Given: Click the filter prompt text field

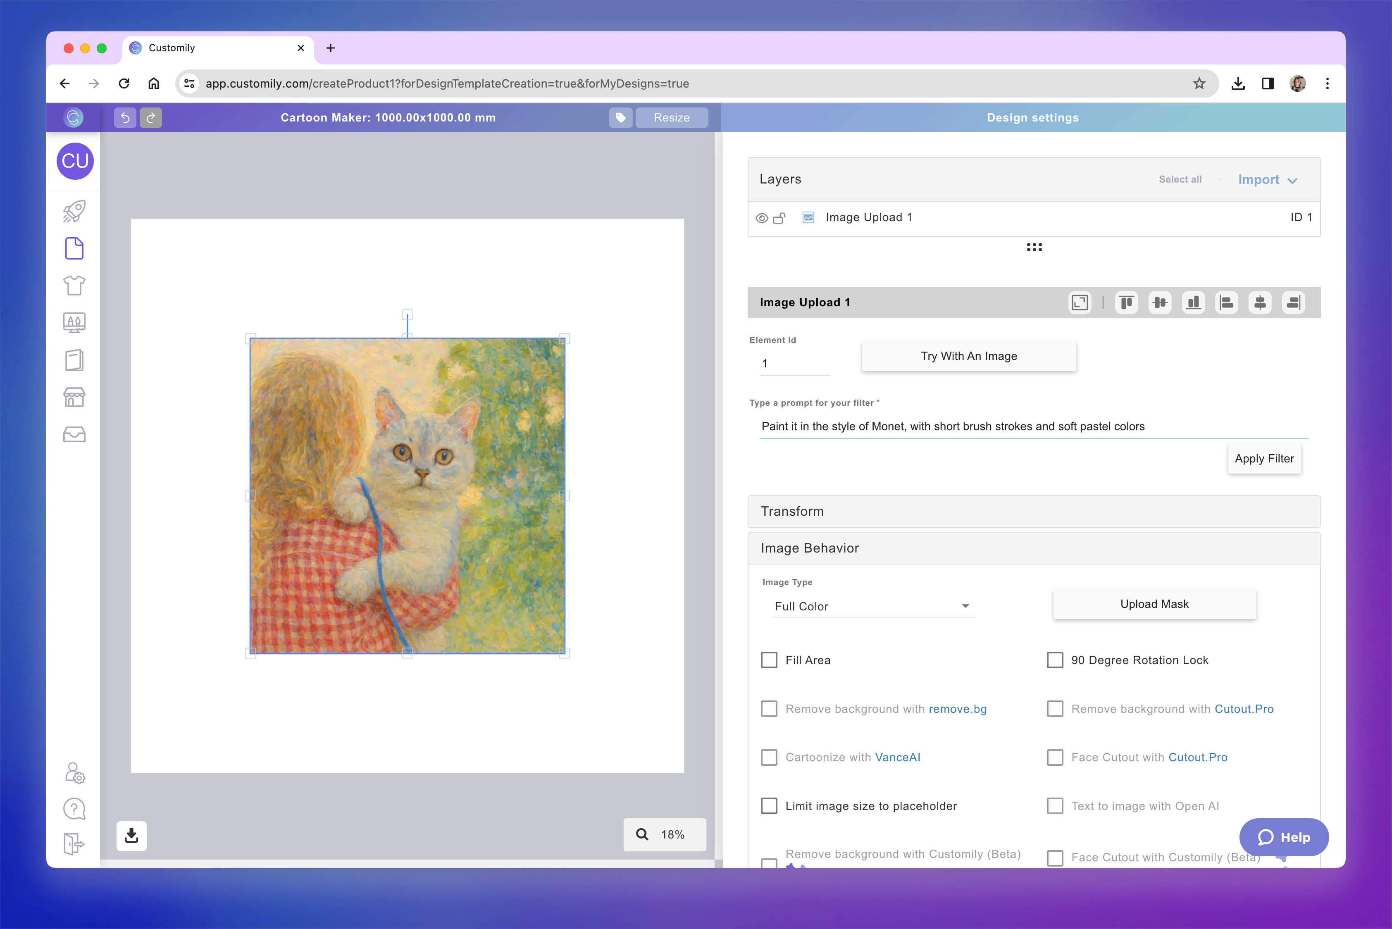Looking at the screenshot, I should point(1034,426).
